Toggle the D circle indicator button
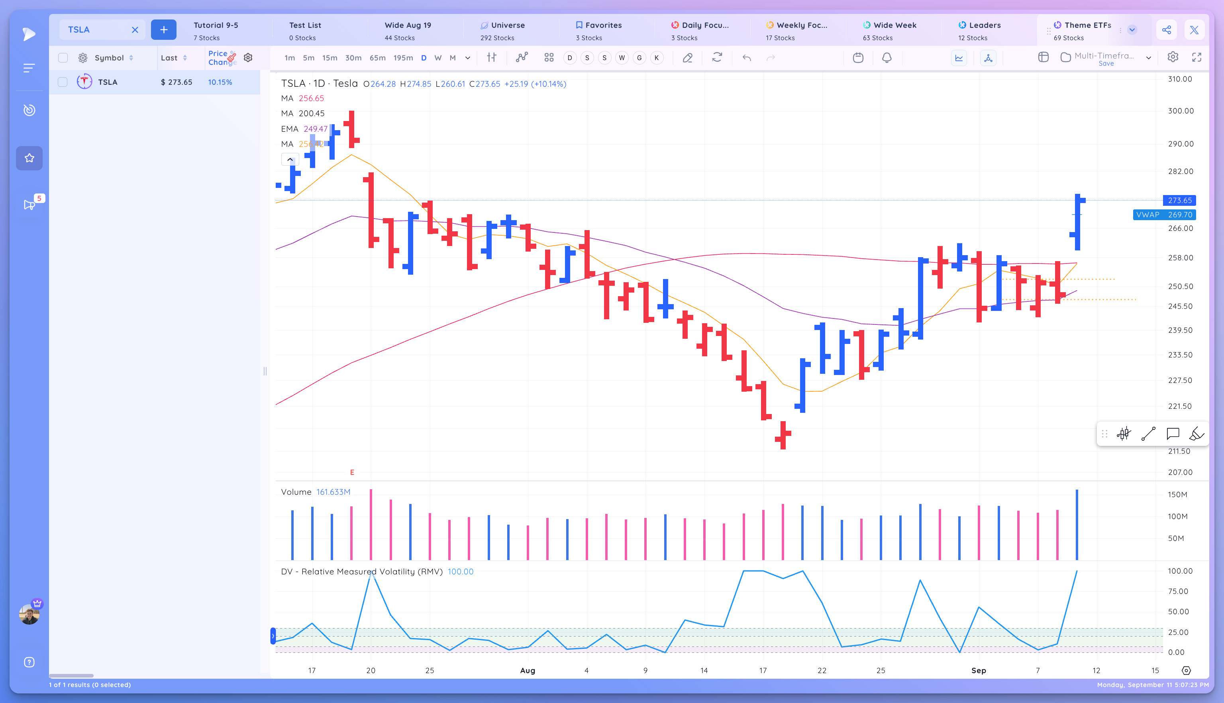The height and width of the screenshot is (703, 1224). click(570, 58)
